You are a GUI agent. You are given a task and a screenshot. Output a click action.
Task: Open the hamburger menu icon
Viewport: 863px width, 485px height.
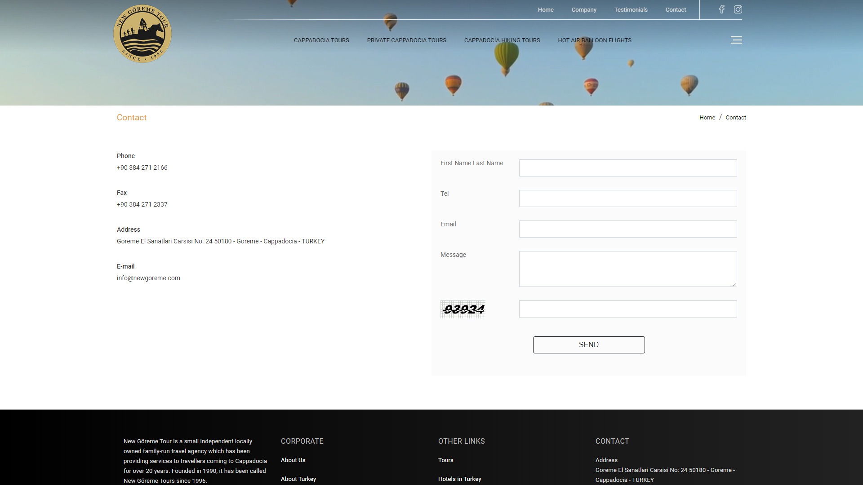[736, 40]
